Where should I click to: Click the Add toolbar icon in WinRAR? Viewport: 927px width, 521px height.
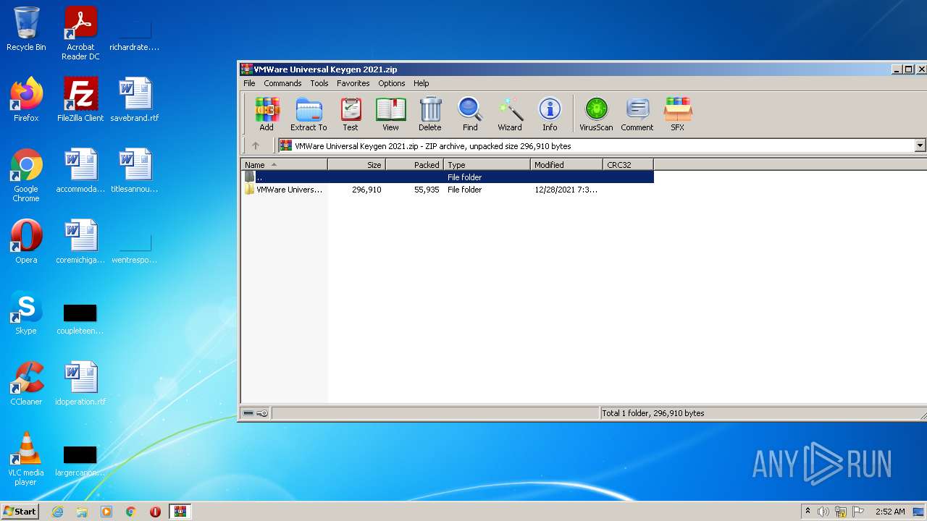click(267, 114)
